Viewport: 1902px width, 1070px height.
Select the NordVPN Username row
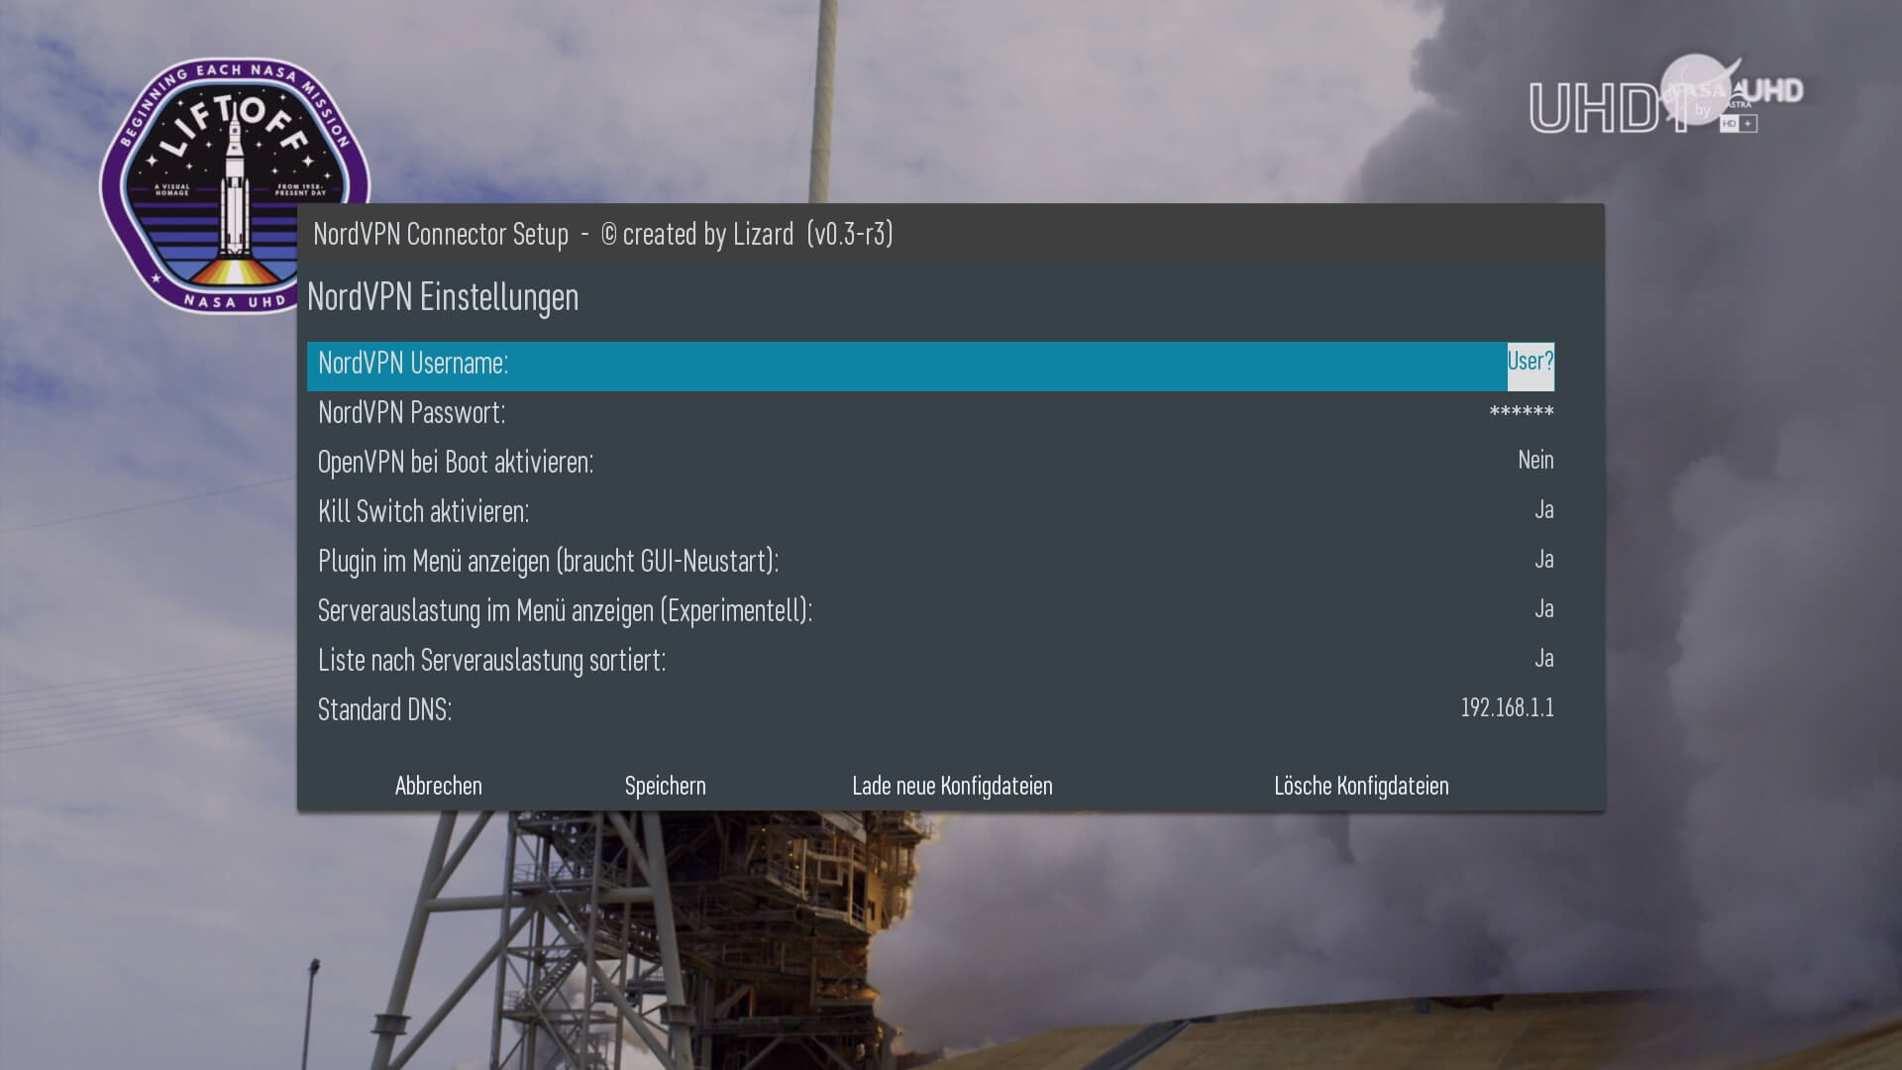tap(930, 366)
